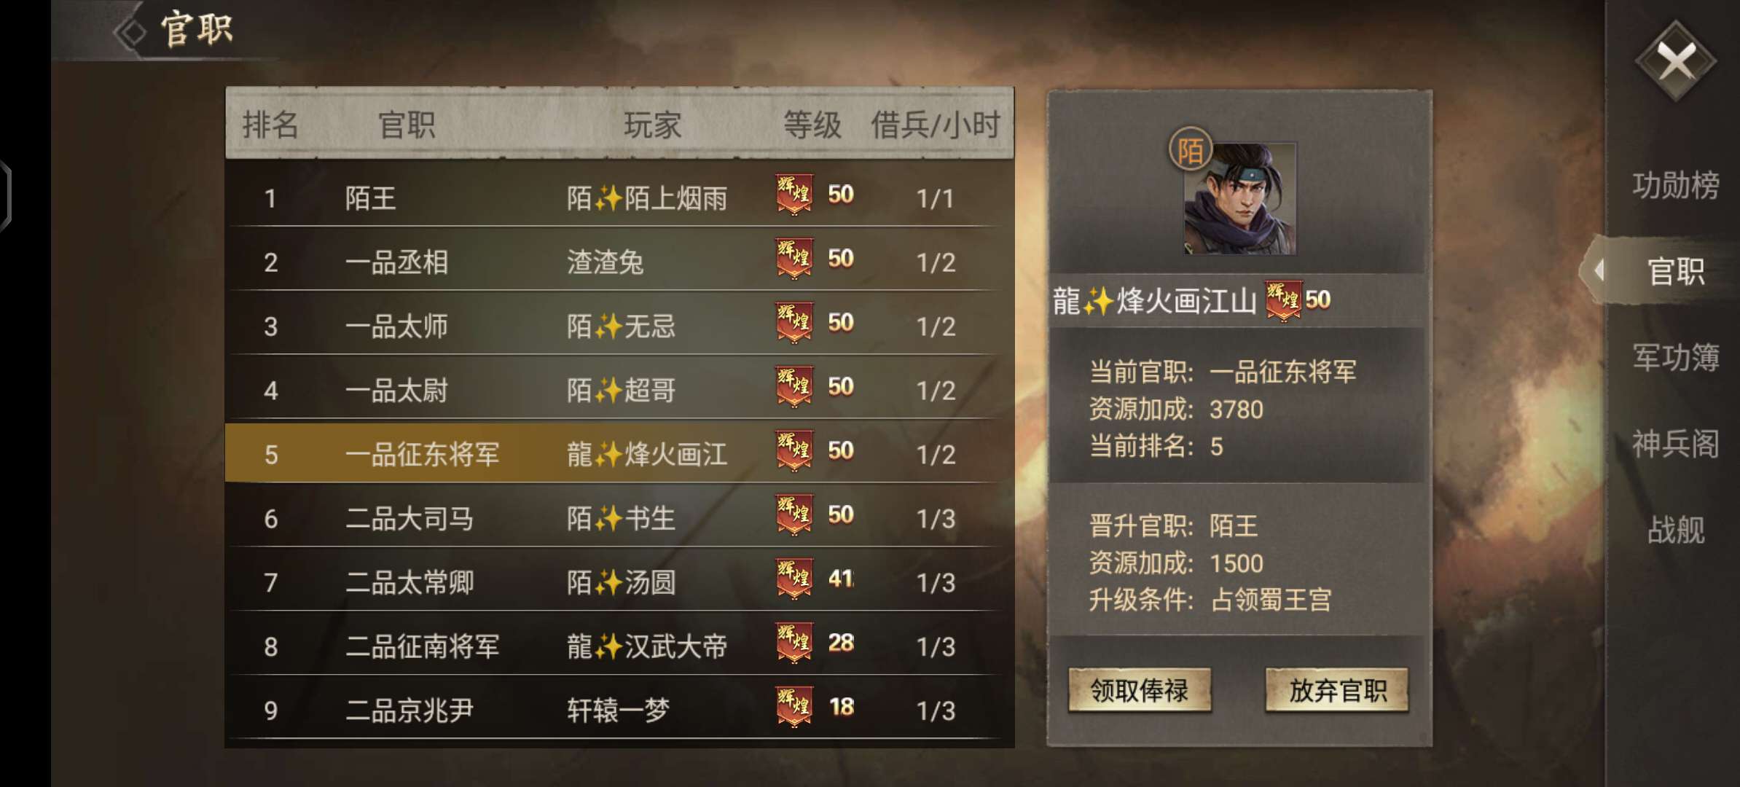Click the arrow on the 官职 tab
The image size is (1740, 787).
coord(1599,271)
